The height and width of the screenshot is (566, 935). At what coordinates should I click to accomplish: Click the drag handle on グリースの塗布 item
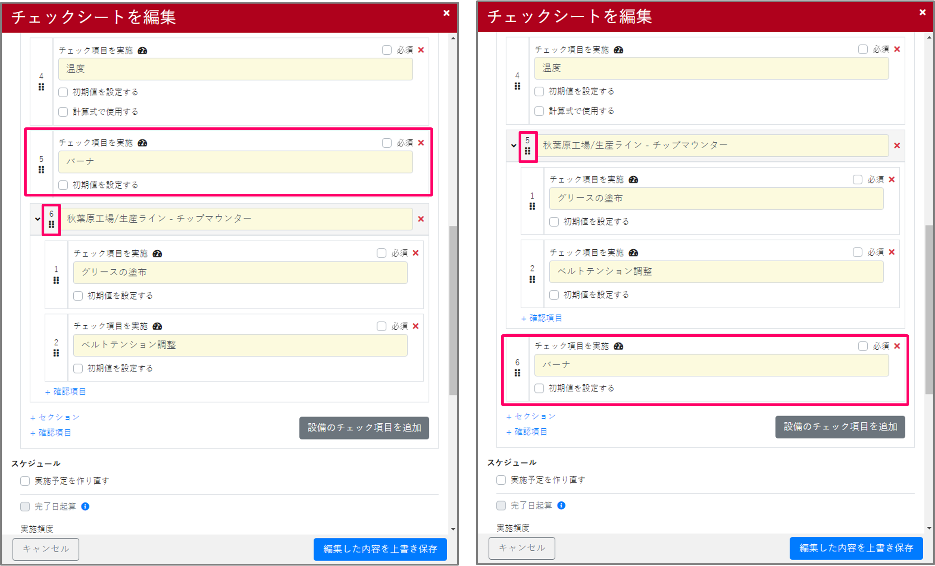[57, 280]
